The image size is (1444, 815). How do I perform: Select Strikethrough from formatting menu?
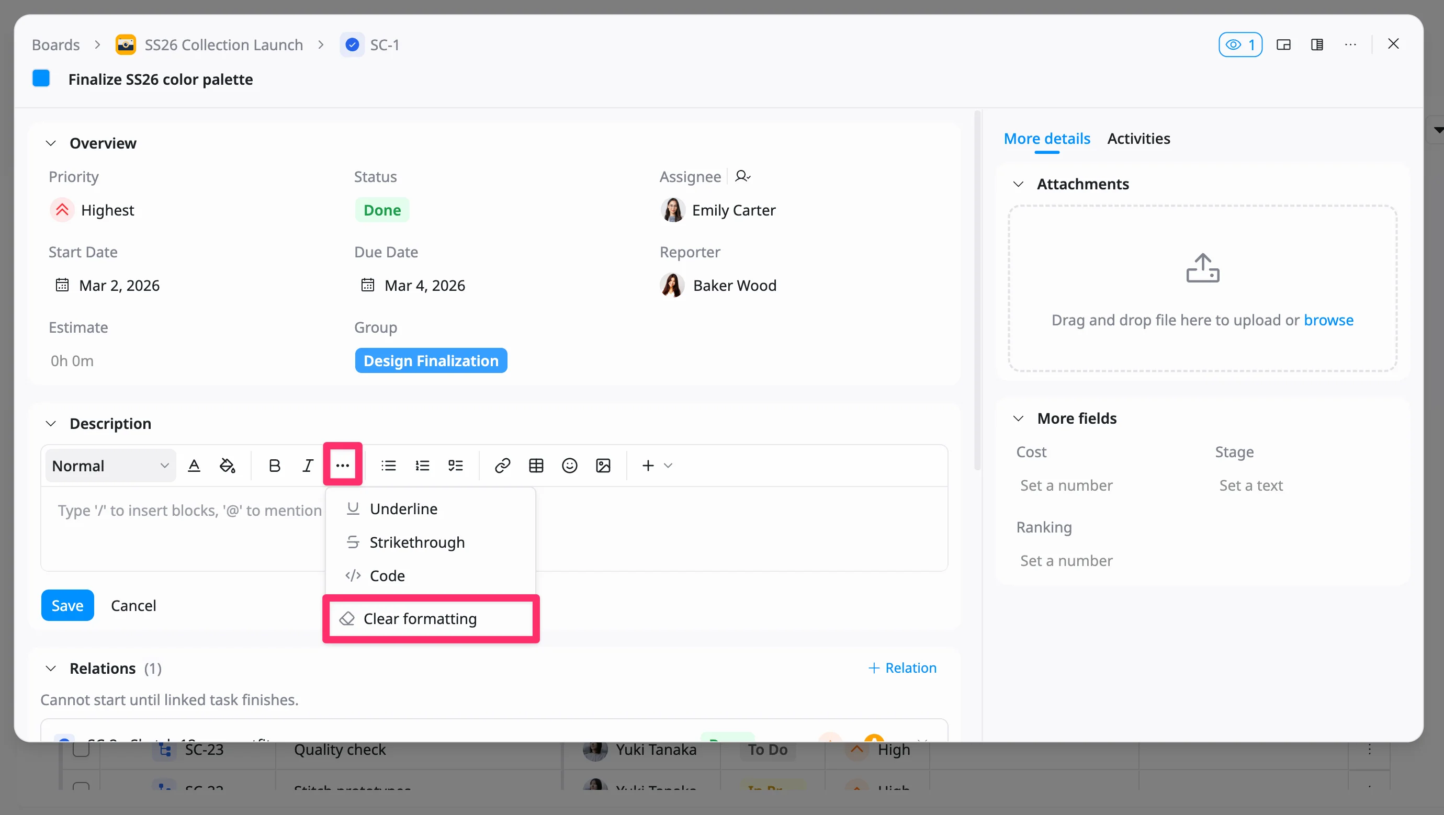coord(431,542)
